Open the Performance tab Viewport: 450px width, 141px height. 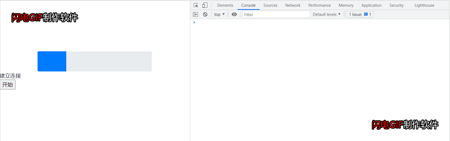[319, 5]
